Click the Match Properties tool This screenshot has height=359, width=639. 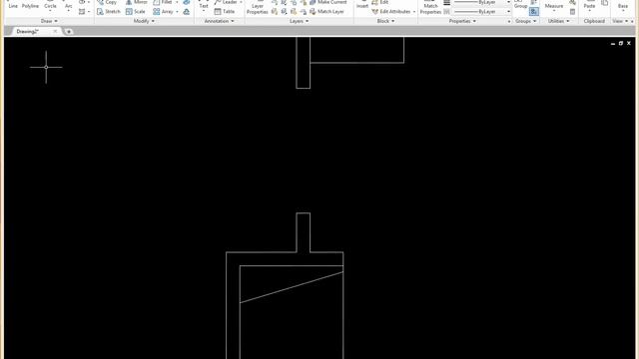pyautogui.click(x=430, y=8)
